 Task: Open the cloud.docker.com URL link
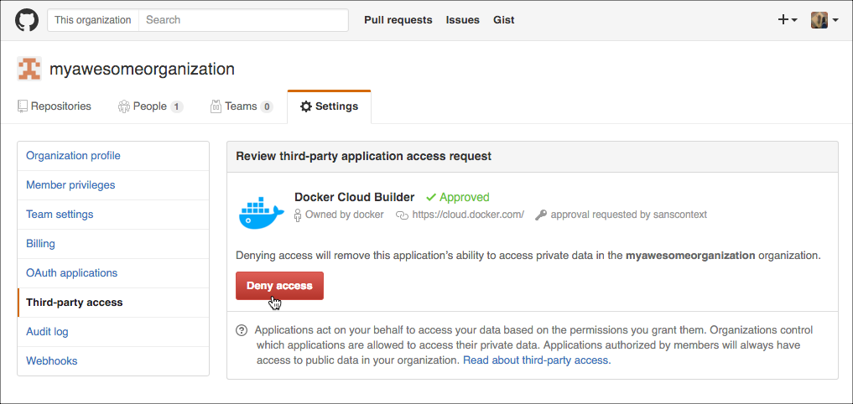pos(468,215)
